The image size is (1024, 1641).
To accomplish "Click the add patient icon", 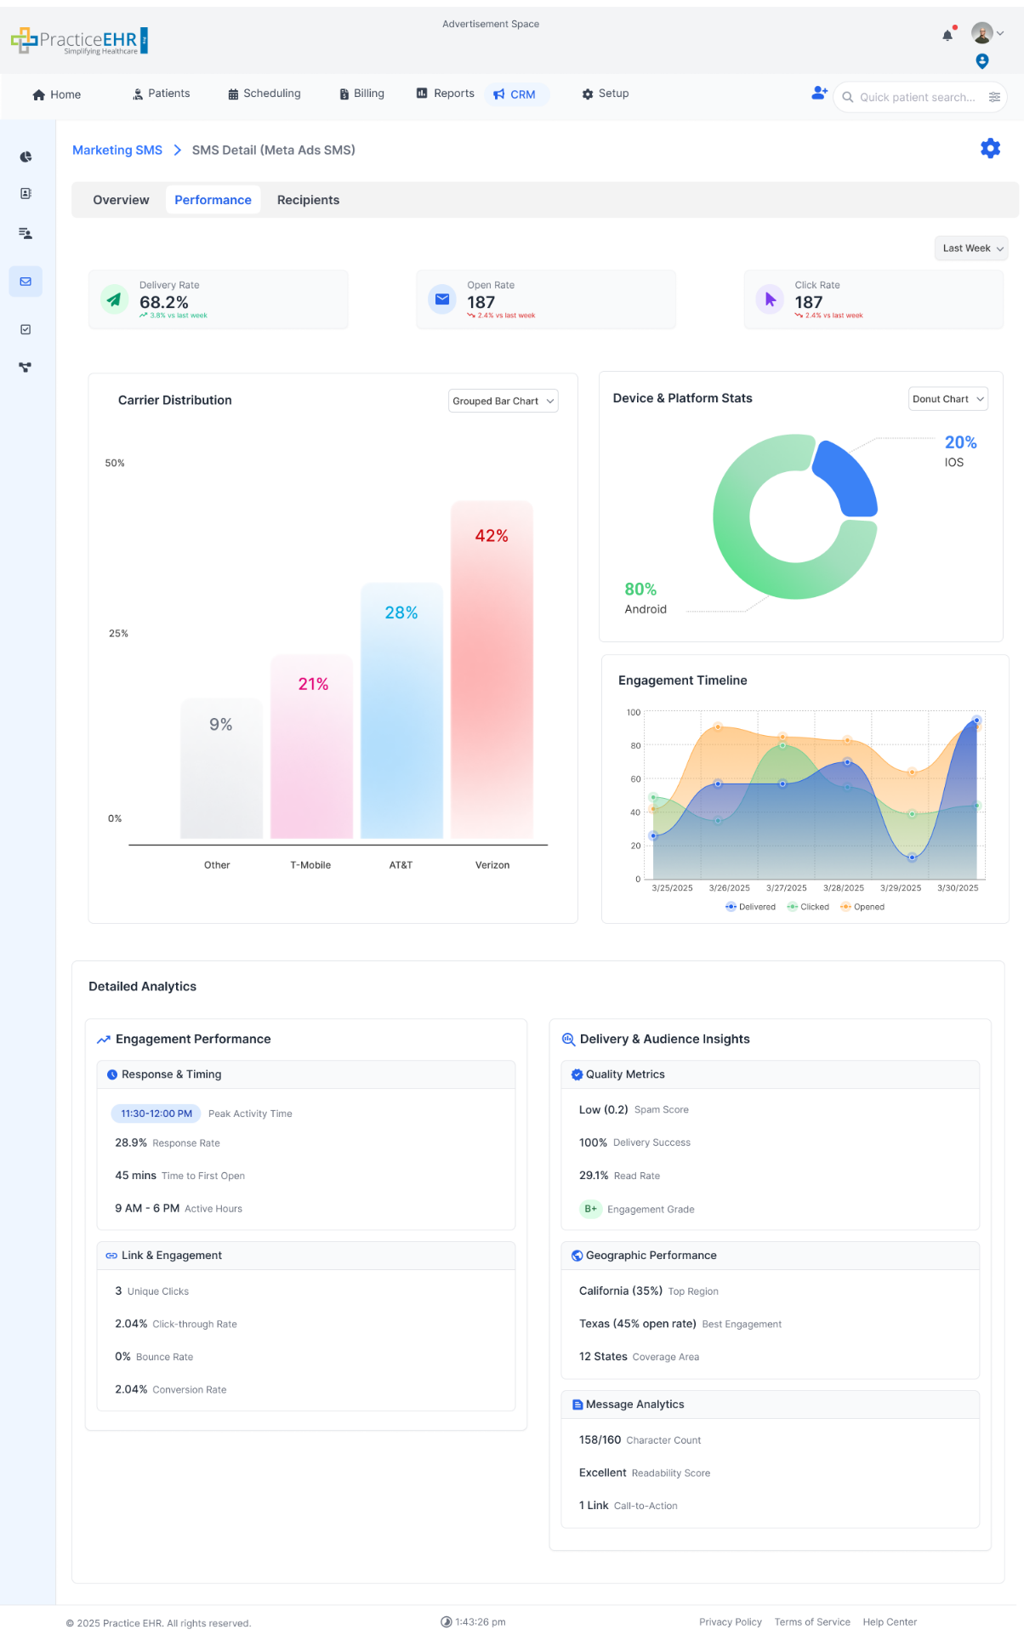I will pos(819,94).
